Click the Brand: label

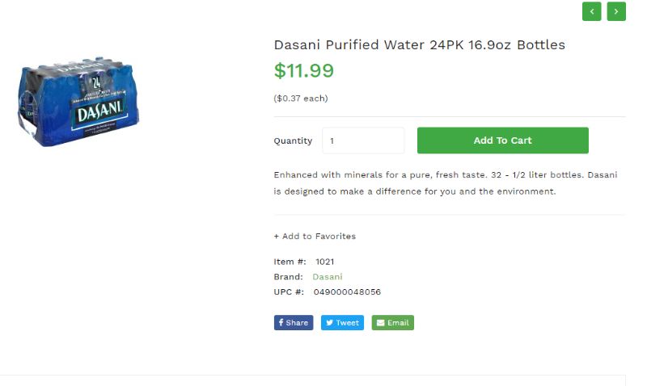click(289, 277)
